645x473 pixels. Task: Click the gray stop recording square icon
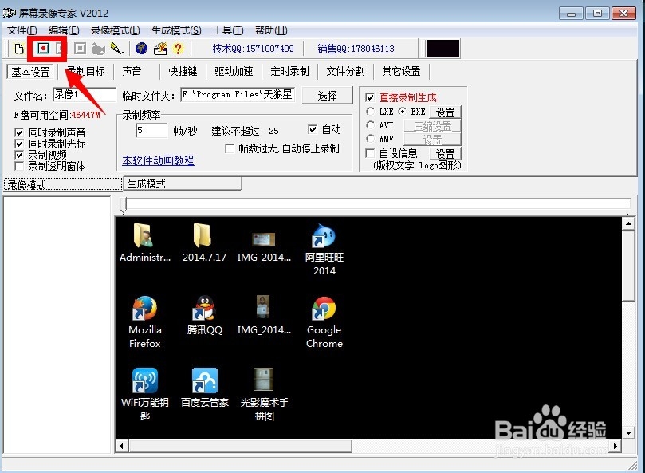80,49
